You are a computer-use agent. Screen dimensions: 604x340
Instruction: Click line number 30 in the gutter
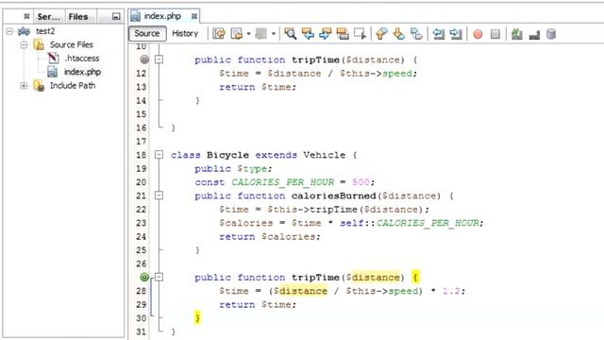[x=141, y=318]
